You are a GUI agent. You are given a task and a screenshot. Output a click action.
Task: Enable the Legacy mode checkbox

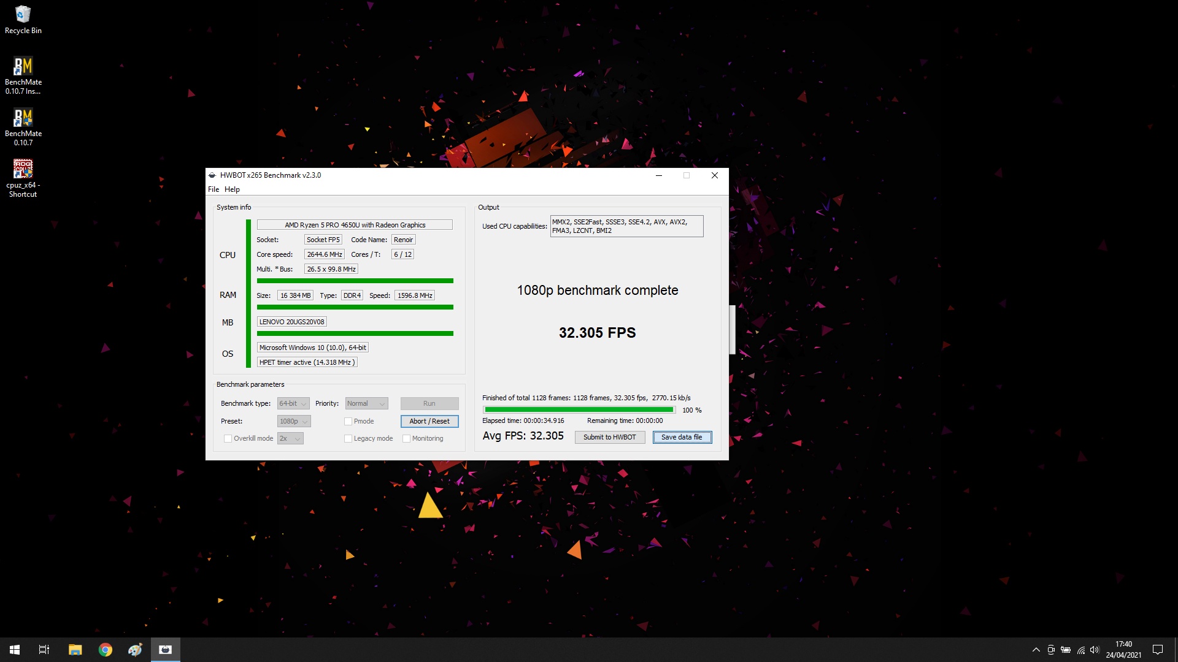coord(348,439)
